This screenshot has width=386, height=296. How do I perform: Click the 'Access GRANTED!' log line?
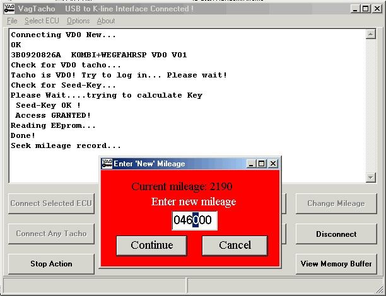pos(53,115)
